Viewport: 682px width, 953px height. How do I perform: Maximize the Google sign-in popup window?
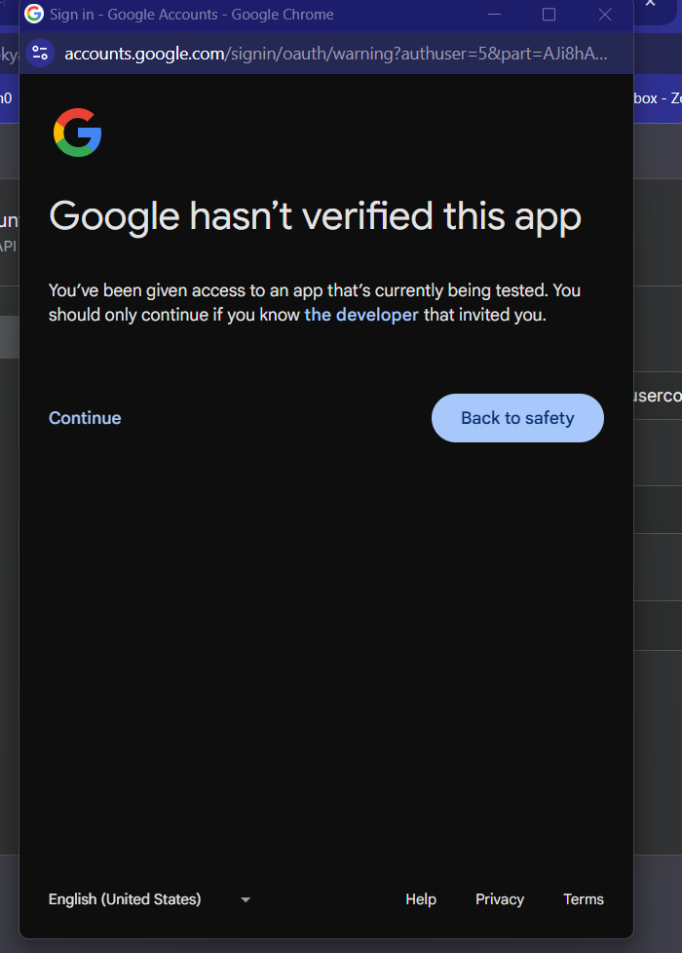[x=549, y=15]
